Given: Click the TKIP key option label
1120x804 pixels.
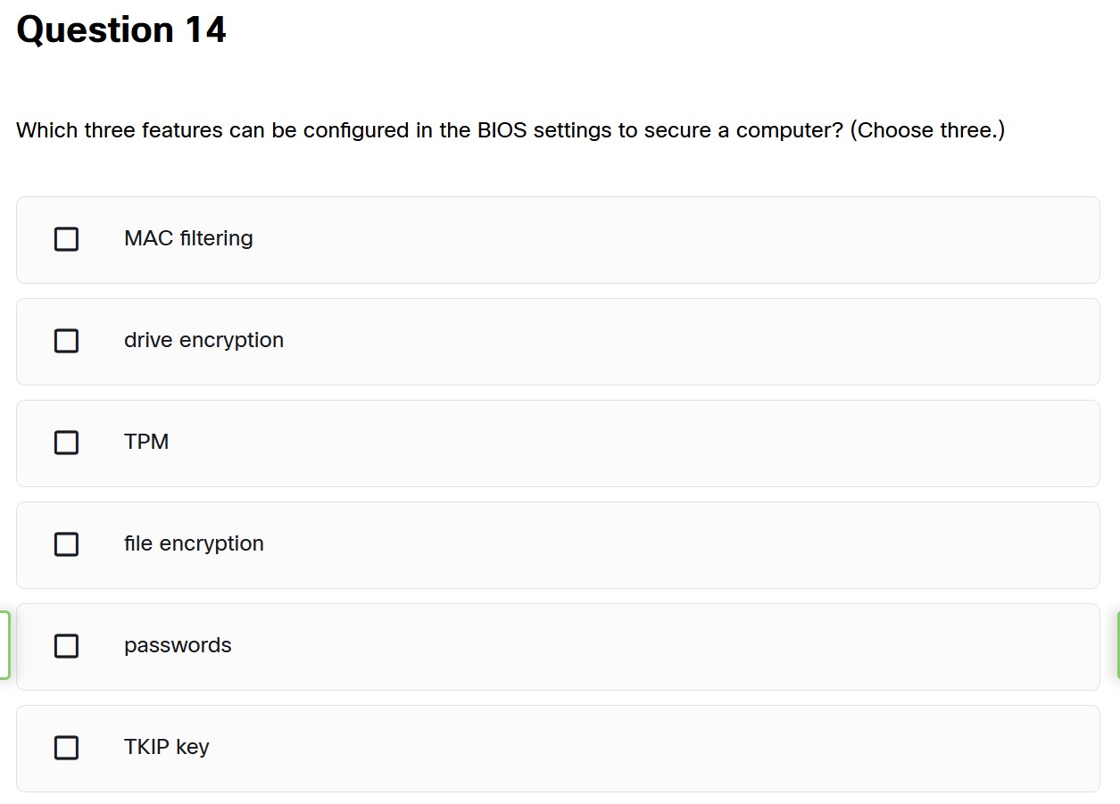Looking at the screenshot, I should [x=166, y=747].
